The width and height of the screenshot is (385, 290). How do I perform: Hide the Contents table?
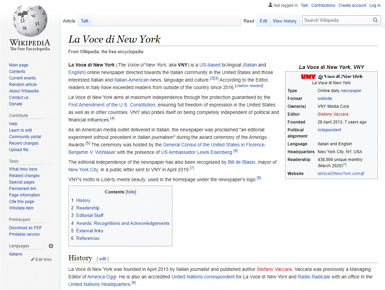(131, 192)
